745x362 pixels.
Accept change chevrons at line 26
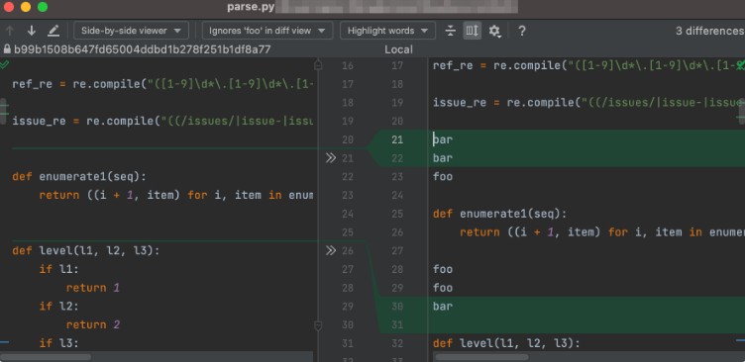pyautogui.click(x=331, y=250)
